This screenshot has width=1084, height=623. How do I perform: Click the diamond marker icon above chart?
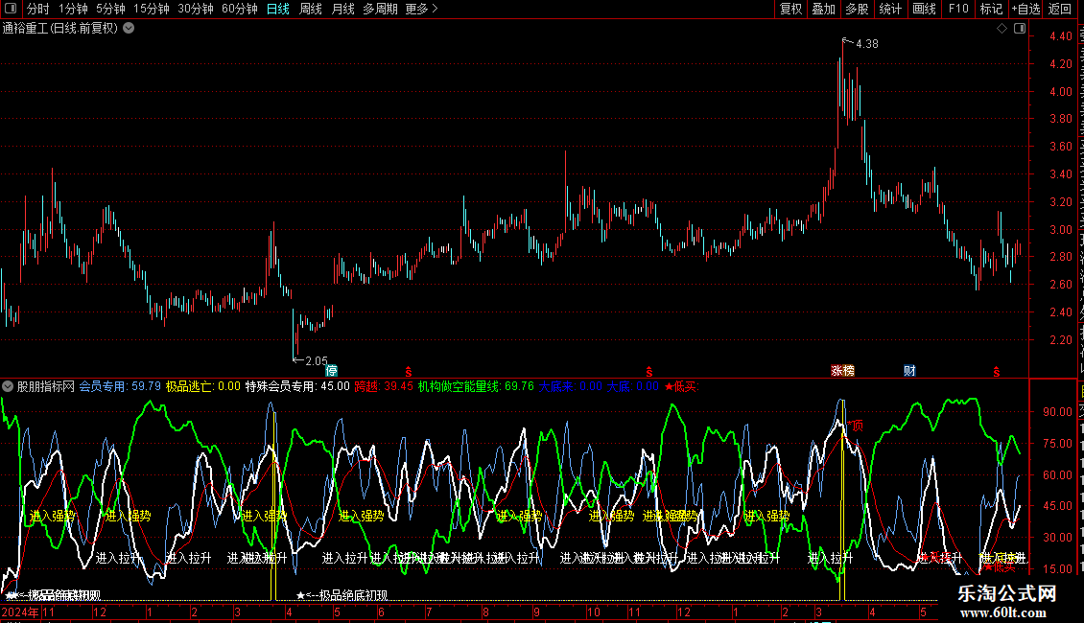click(x=1002, y=29)
